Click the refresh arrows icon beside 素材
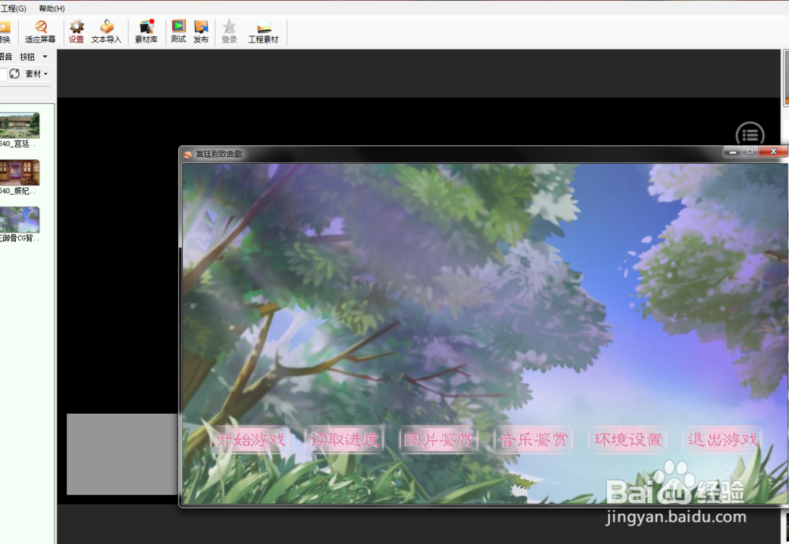The height and width of the screenshot is (544, 789). pyautogui.click(x=14, y=74)
